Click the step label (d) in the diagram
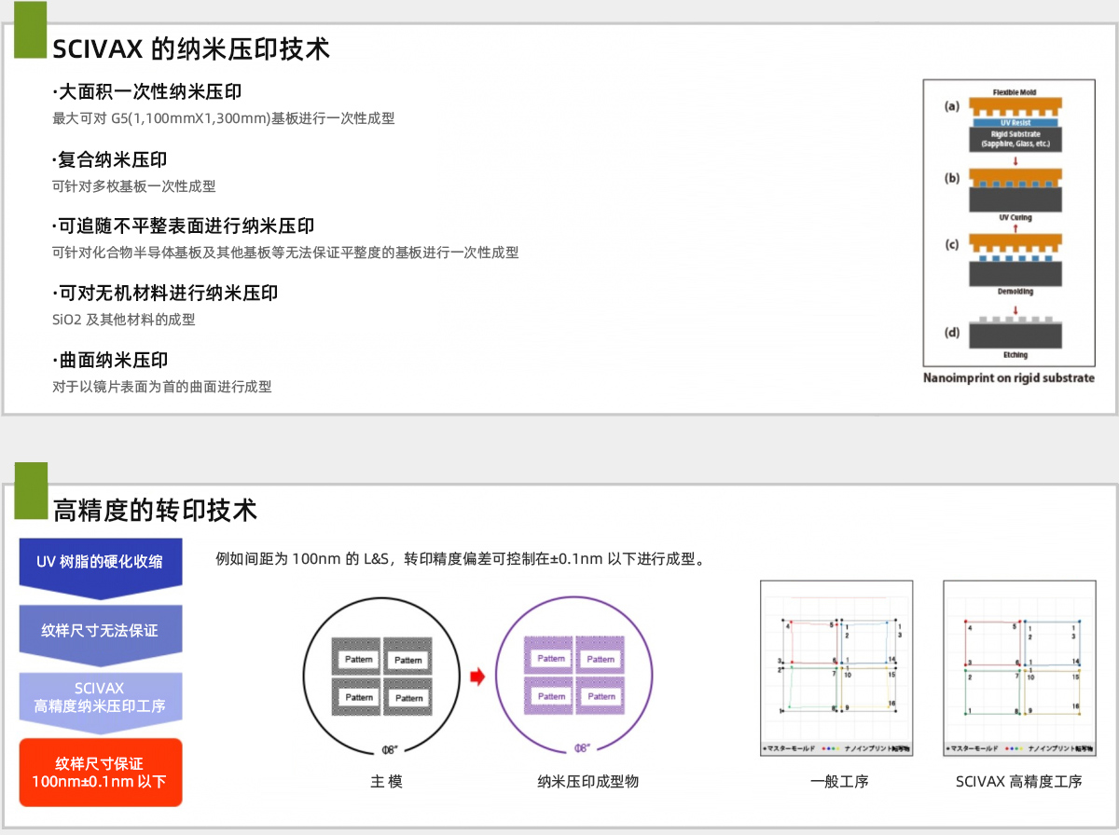The height and width of the screenshot is (835, 1119). [953, 332]
